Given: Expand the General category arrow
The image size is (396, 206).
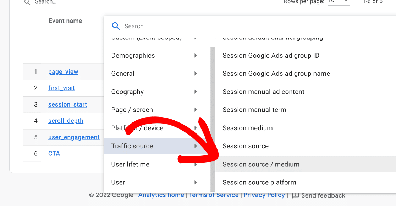Looking at the screenshot, I should [196, 74].
